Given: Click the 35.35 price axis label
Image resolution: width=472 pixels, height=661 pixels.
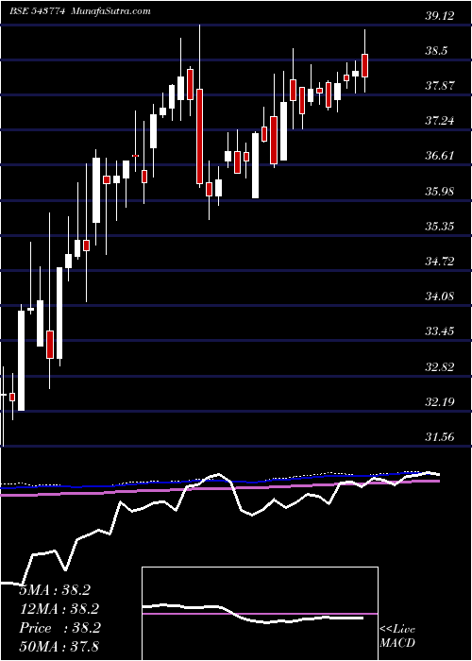Looking at the screenshot, I should (x=441, y=227).
